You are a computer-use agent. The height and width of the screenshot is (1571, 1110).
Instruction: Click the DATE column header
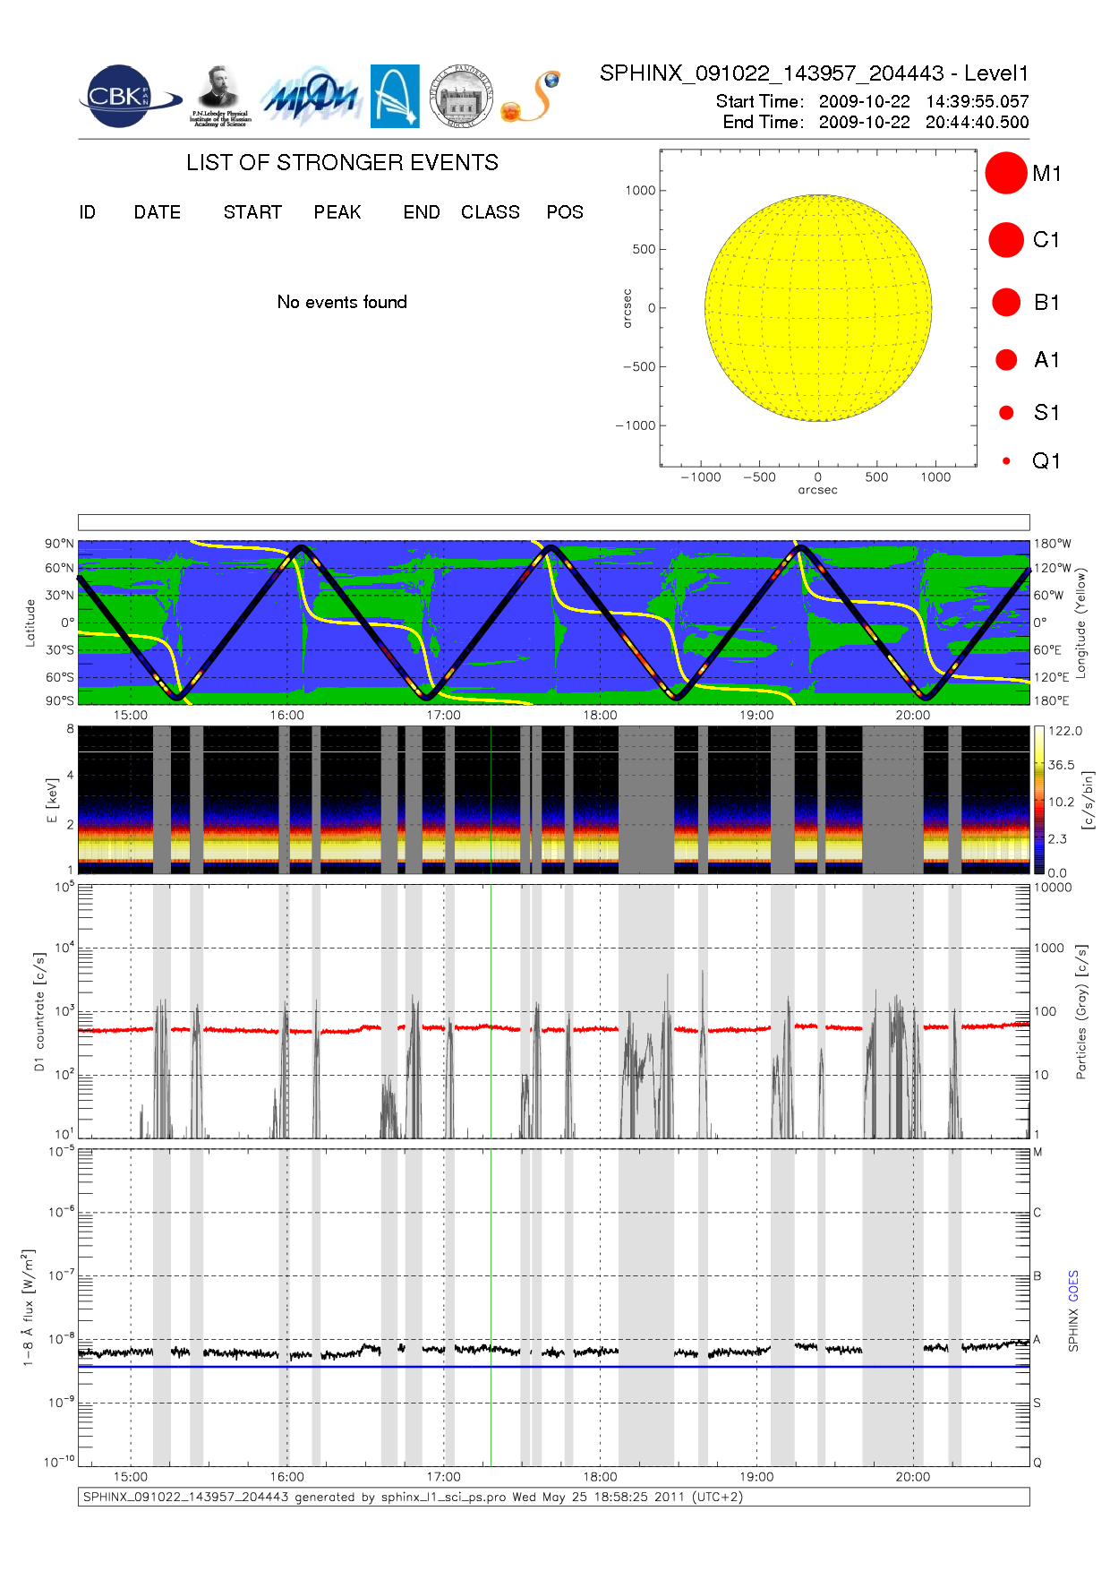158,212
